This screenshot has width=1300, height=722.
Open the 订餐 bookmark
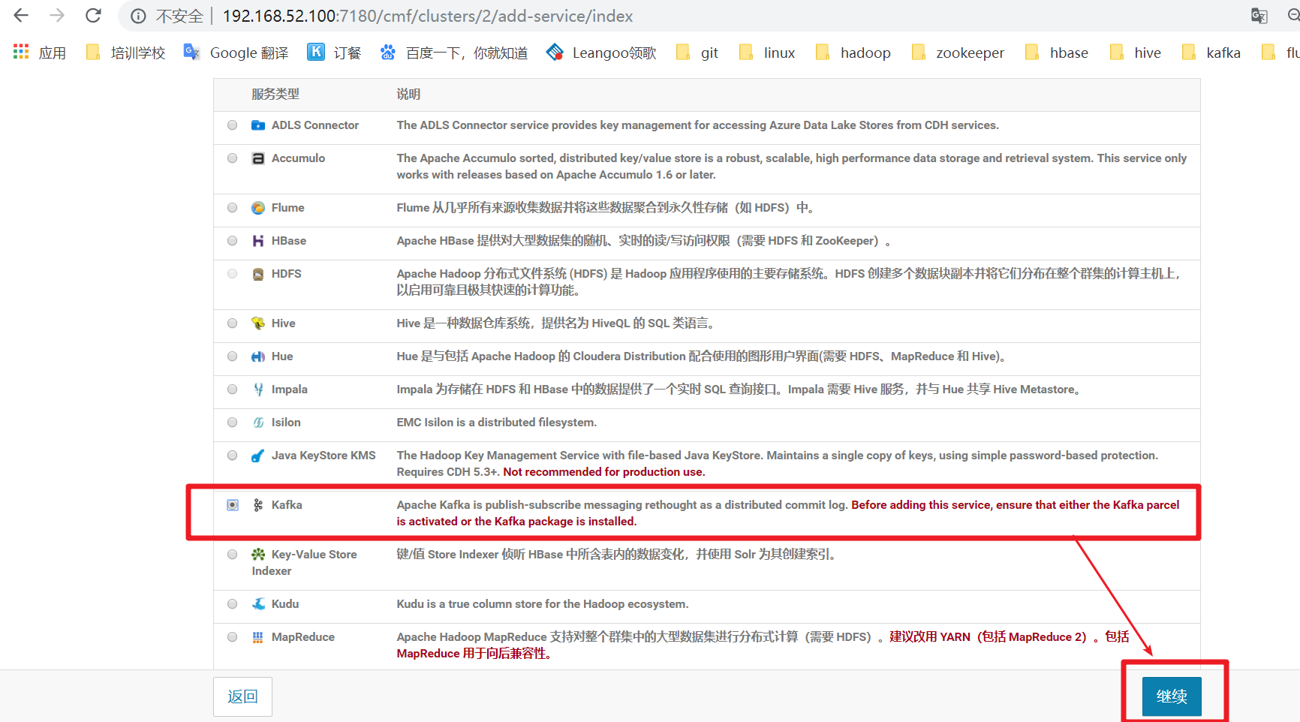click(335, 53)
